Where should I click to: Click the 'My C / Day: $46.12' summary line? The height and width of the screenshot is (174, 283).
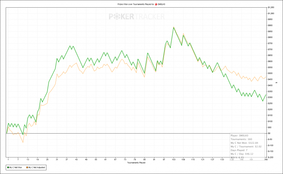click(242, 154)
